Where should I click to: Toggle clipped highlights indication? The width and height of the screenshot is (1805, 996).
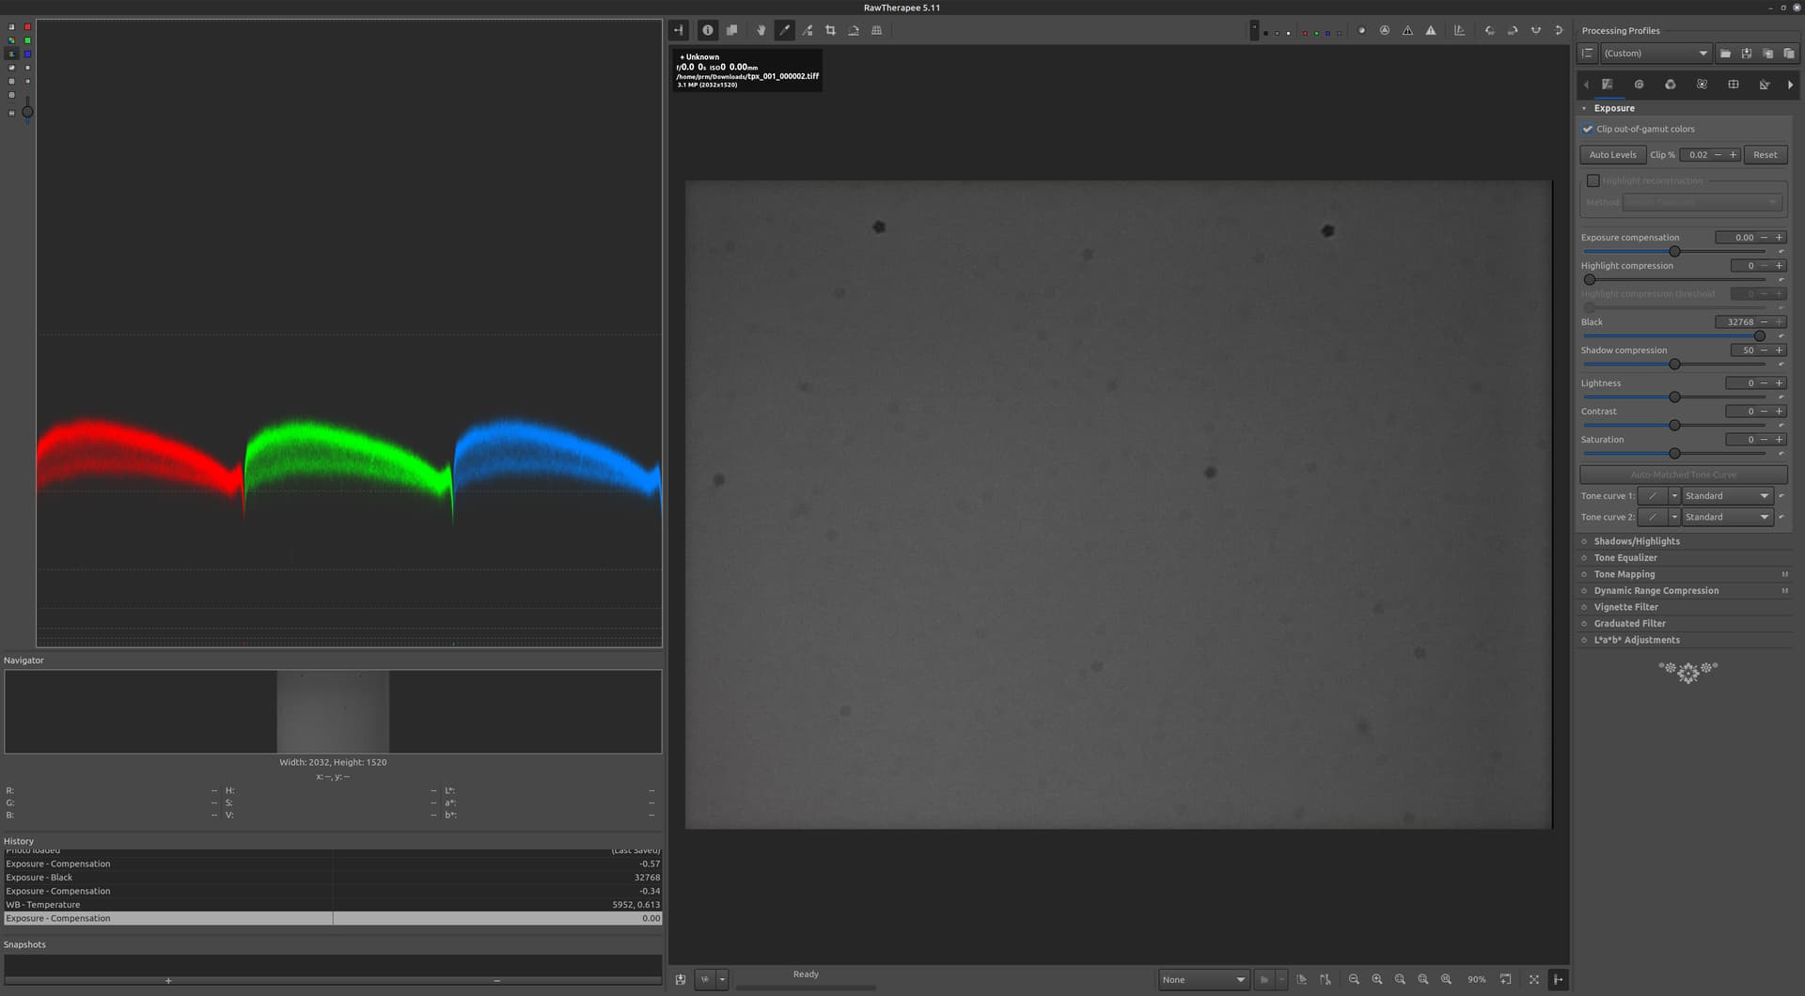[x=1431, y=30]
